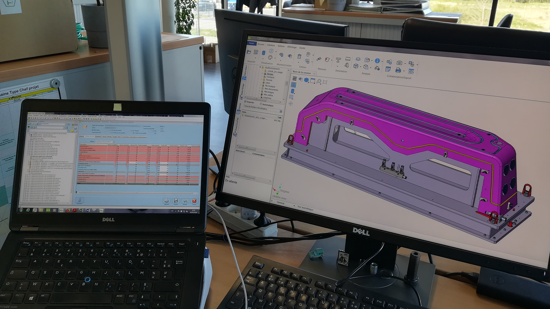Toggle the eye show icon in Montrer/Cacher group
Viewport: 550px width, 309px height.
pyautogui.click(x=290, y=56)
